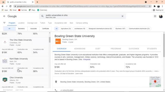Image resolution: width=165 pixels, height=92 pixels.
Task: Open the Grammarly bookmark
Action: tap(42, 10)
